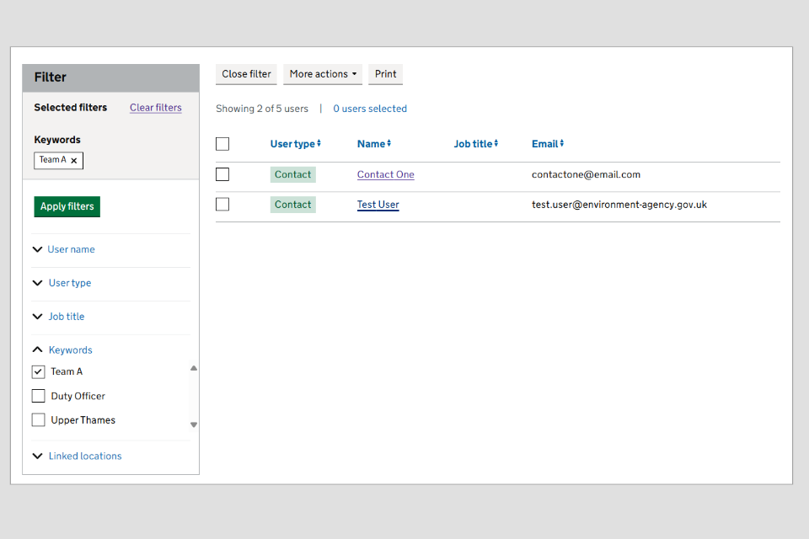Select the Contact One row checkbox
This screenshot has width=809, height=539.
[222, 174]
